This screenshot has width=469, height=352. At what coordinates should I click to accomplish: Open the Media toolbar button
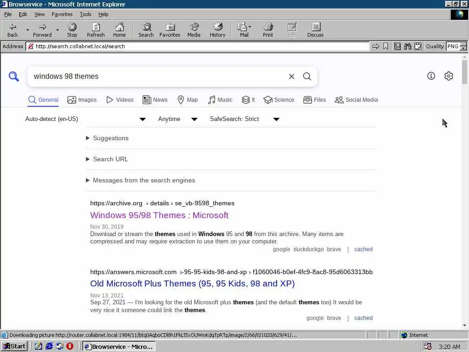coord(194,30)
